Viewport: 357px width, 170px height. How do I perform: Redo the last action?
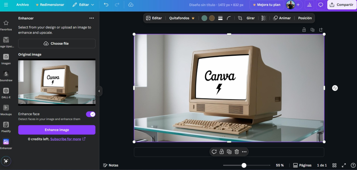117,5
